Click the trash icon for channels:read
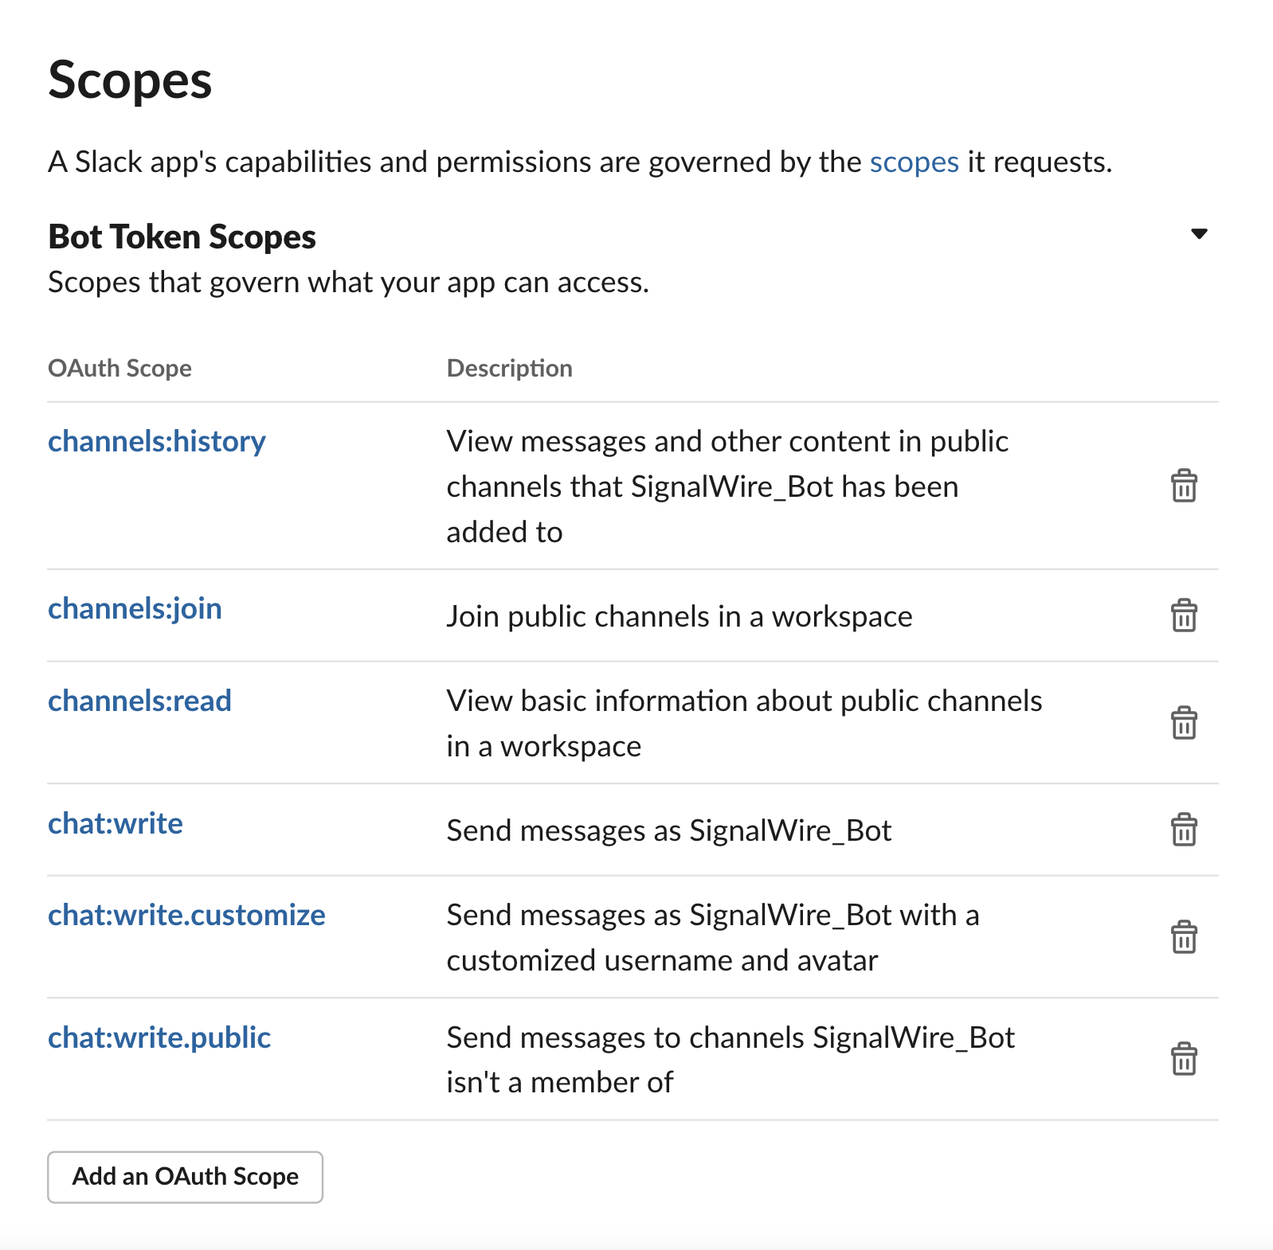The width and height of the screenshot is (1273, 1250). click(x=1184, y=723)
